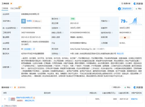Click English name Anhui Sumida Technology Co., Ltd
Image resolution: width=145 pixels, height=107 pixels.
tap(83, 49)
